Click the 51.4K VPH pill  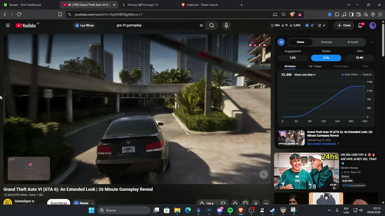pos(360,58)
